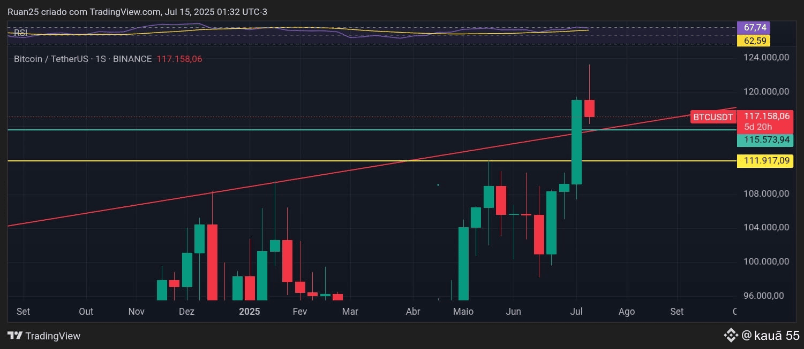Image resolution: width=804 pixels, height=349 pixels.
Task: Click the TradingView logo at bottom left
Action: coord(44,336)
